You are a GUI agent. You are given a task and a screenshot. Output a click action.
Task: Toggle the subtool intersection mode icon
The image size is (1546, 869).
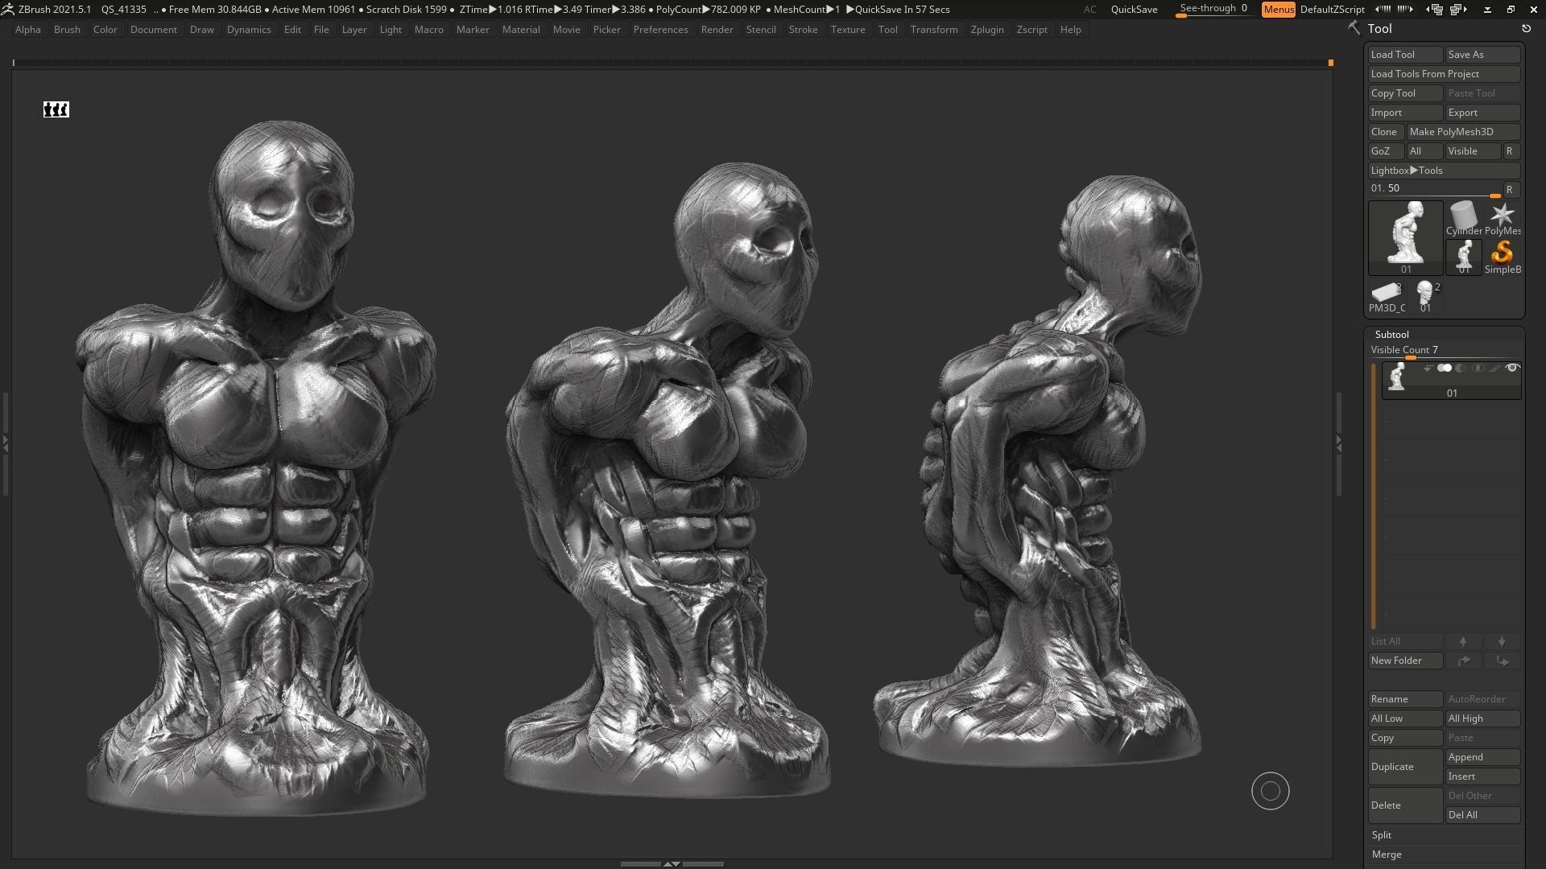[1478, 368]
